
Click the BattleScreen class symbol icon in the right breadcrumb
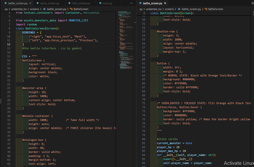206,9
